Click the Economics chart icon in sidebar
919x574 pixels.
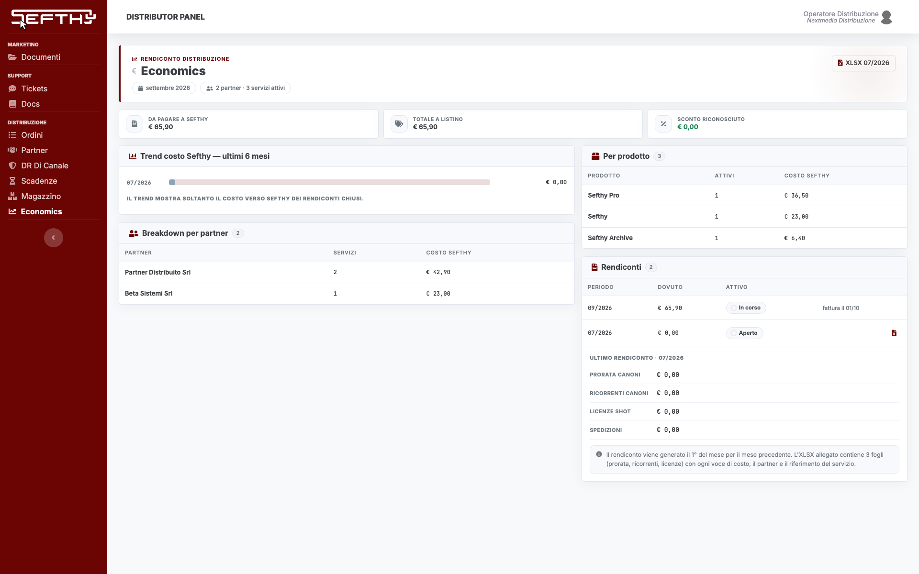(12, 211)
